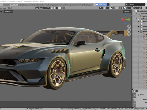Toggle viewport overlays
Viewport: 147px width, 110px height.
click(x=111, y=8)
